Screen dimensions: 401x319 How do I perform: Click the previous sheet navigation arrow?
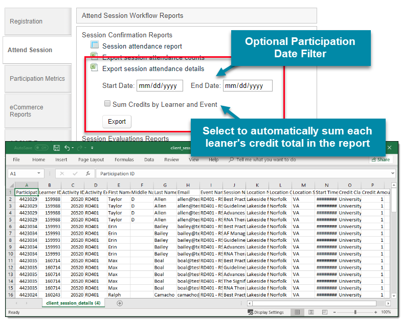(x=16, y=304)
